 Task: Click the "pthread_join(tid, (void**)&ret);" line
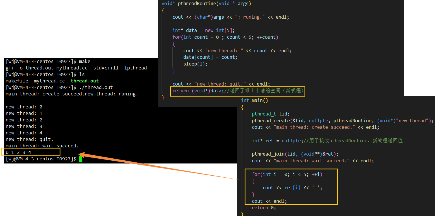(295, 154)
